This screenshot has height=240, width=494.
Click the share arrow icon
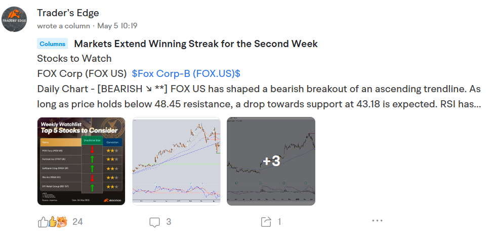coord(266,222)
